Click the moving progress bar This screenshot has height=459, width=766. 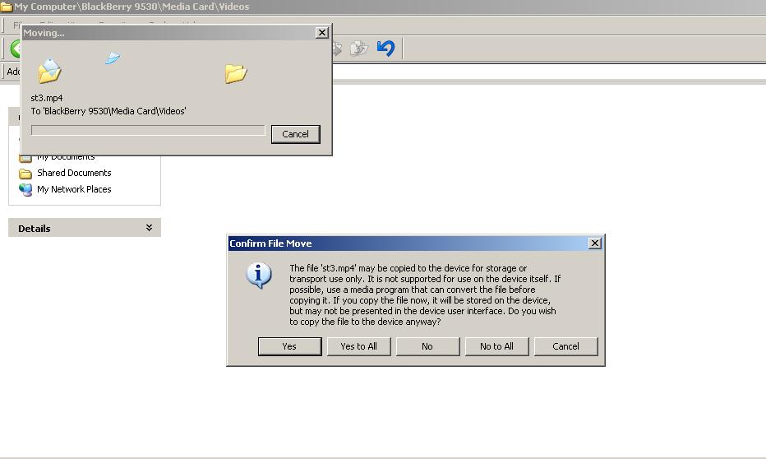coord(148,131)
